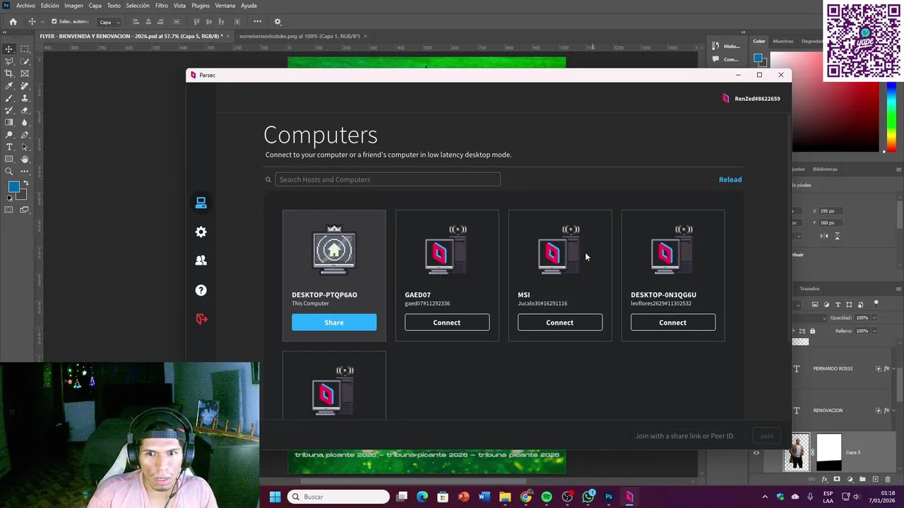Screen dimensions: 904x508
Task: Open Photoshop options bar gear settings
Action: [278, 22]
